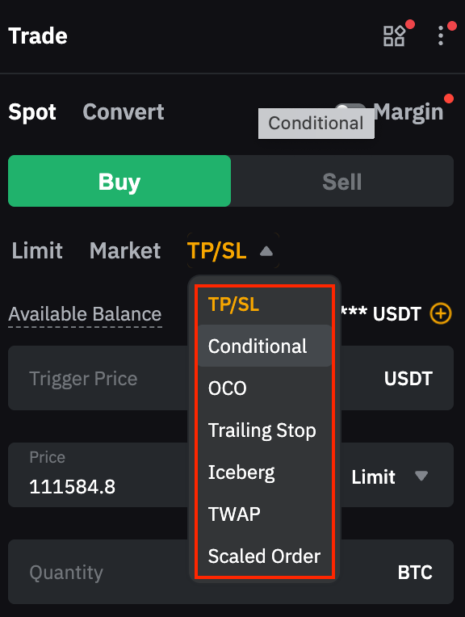Switch to the Convert tab
The height and width of the screenshot is (617, 465).
(124, 111)
